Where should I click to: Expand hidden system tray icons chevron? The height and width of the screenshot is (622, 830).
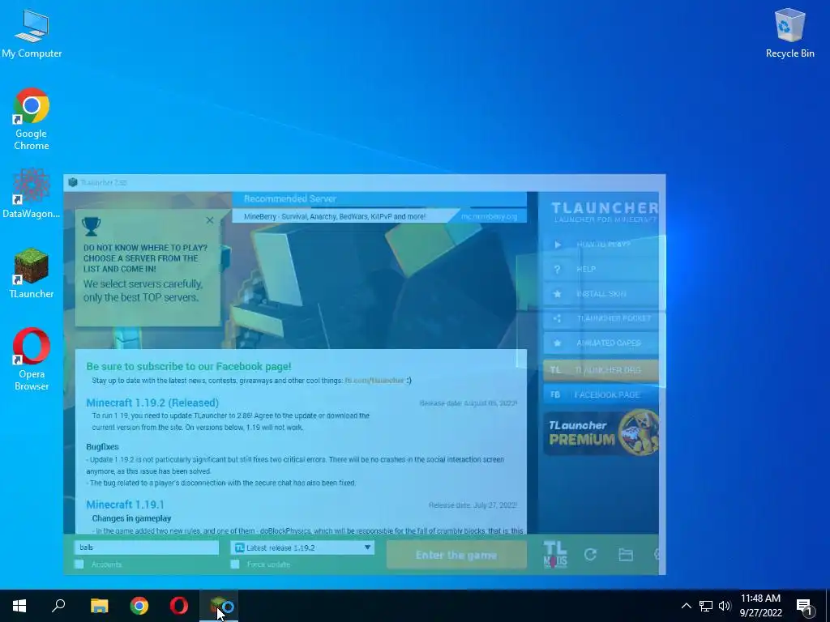(x=686, y=606)
